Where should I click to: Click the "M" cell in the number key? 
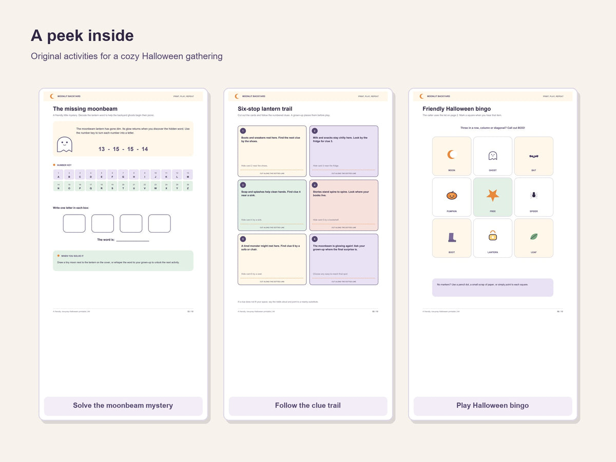point(188,175)
